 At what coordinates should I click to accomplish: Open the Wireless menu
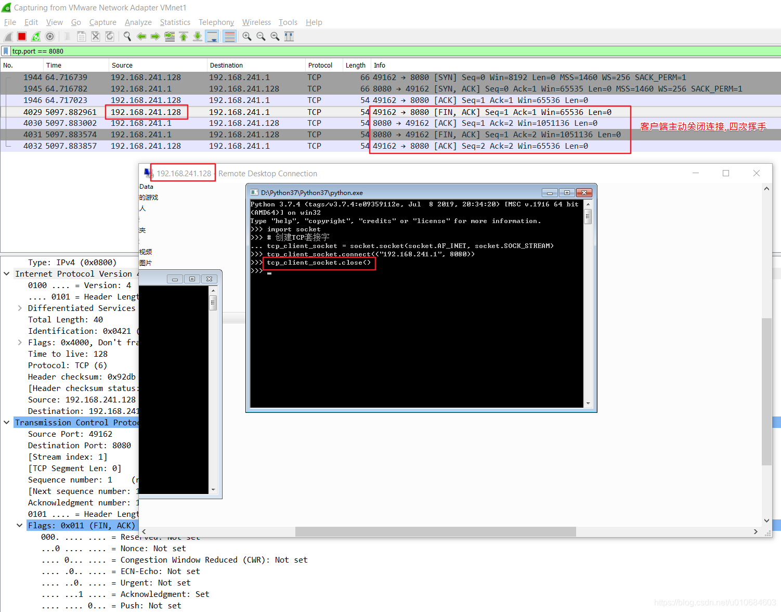click(x=256, y=22)
